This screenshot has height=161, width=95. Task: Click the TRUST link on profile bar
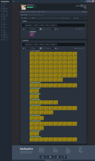(85, 12)
